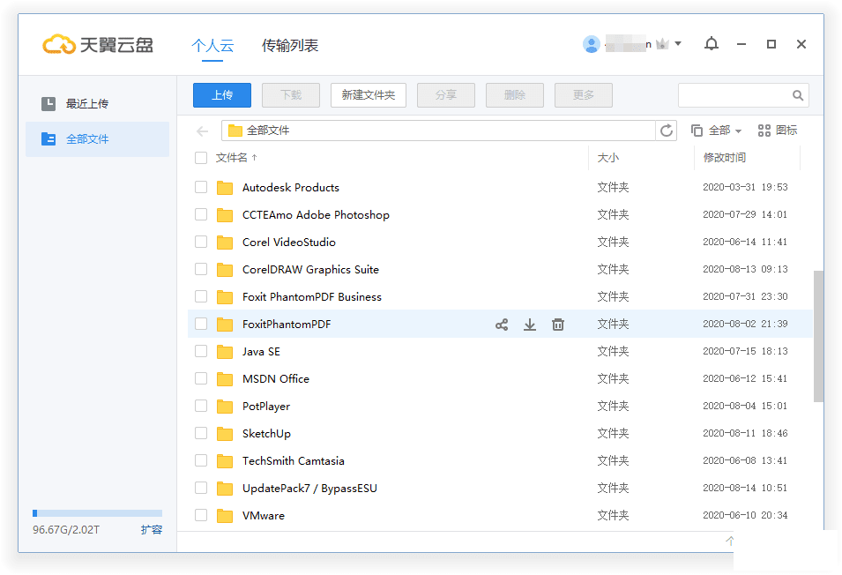The image size is (842, 575).
Task: Click the 96.67G/2.02T storage text
Action: 66,530
